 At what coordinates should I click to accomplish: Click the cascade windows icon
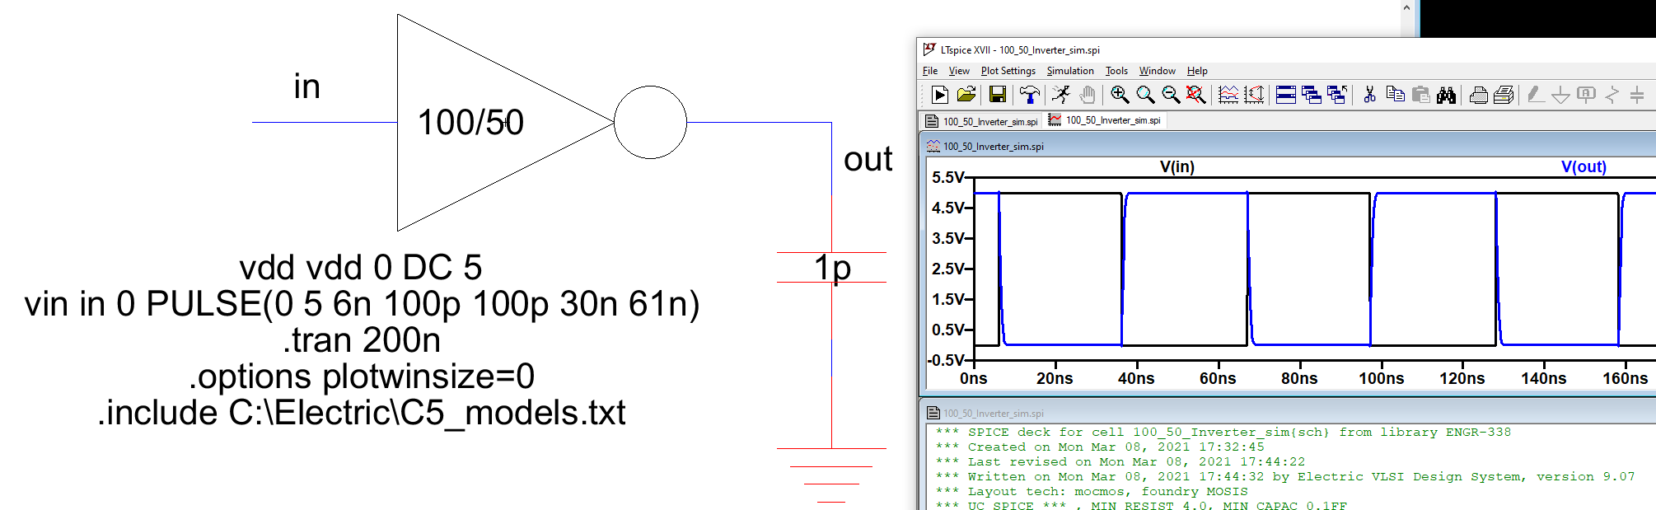click(1312, 96)
